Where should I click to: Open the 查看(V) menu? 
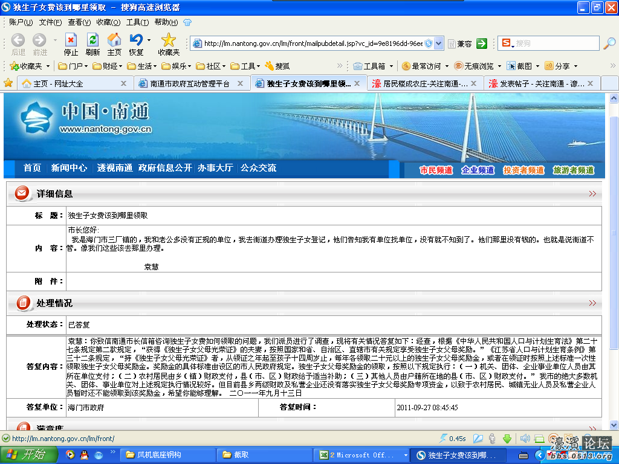79,22
